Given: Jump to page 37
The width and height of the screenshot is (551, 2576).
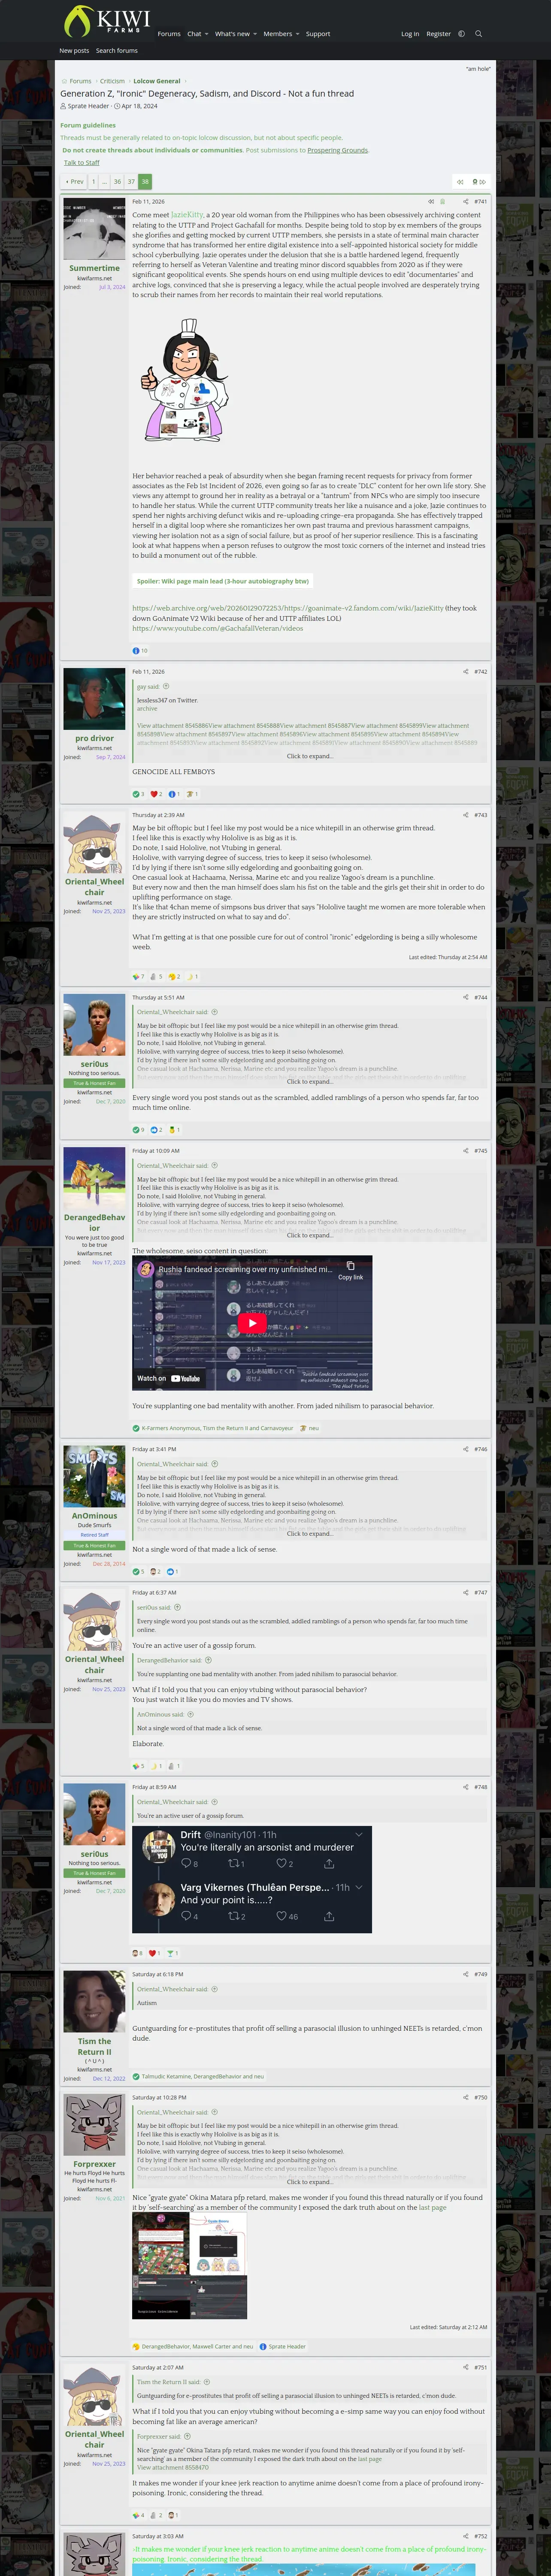Looking at the screenshot, I should 131,182.
